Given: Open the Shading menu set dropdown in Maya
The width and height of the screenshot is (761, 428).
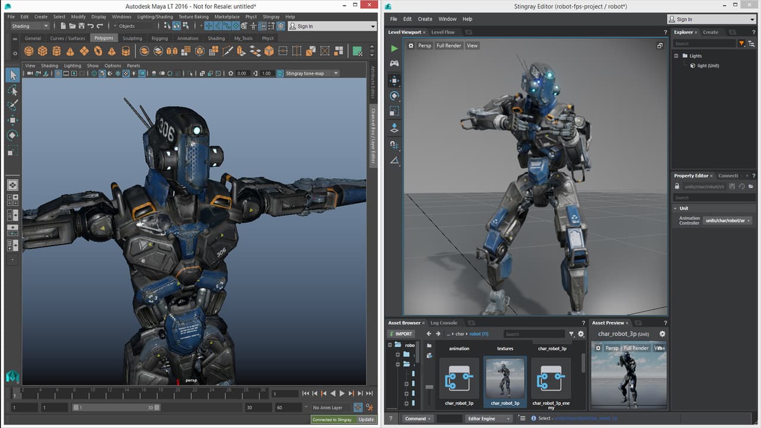Looking at the screenshot, I should 30,26.
